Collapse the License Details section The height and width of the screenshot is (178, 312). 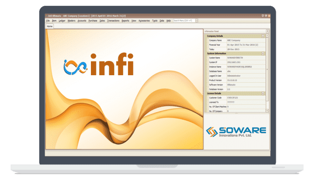[x=263, y=93]
